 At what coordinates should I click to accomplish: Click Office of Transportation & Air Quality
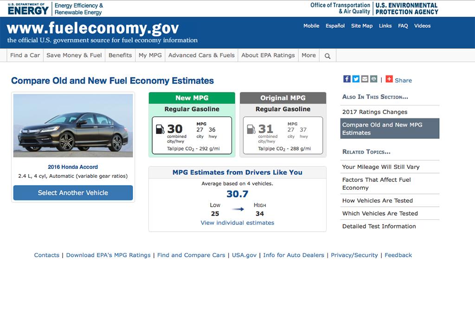click(340, 8)
